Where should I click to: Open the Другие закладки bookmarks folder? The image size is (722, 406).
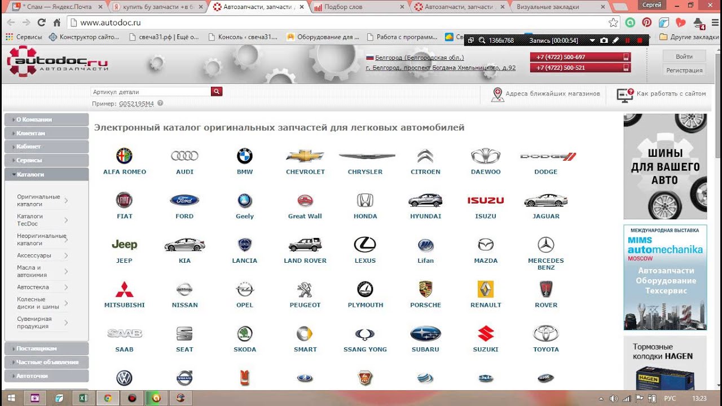pyautogui.click(x=689, y=37)
